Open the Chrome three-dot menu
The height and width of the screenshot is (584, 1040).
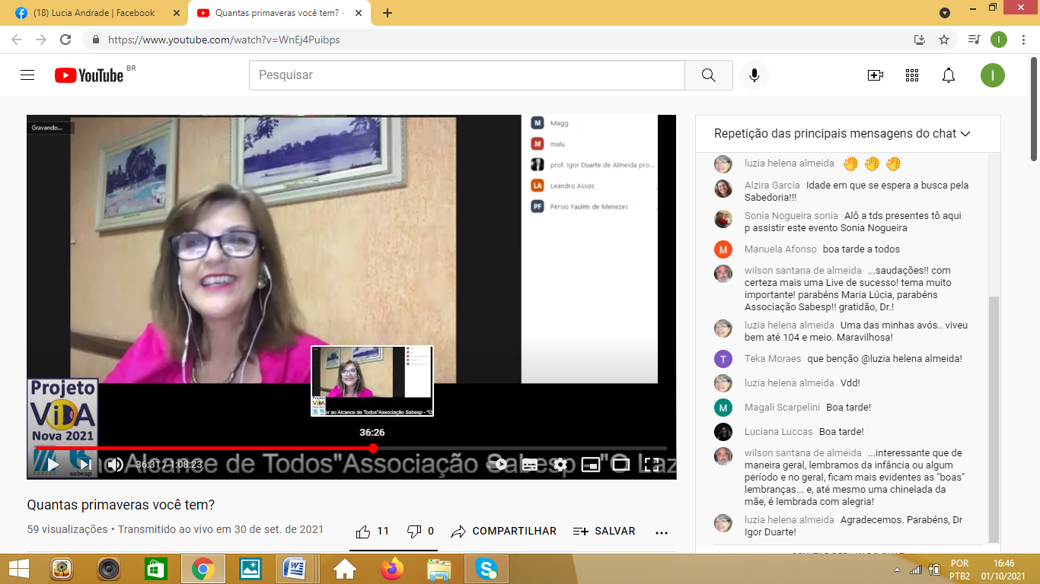[1024, 40]
